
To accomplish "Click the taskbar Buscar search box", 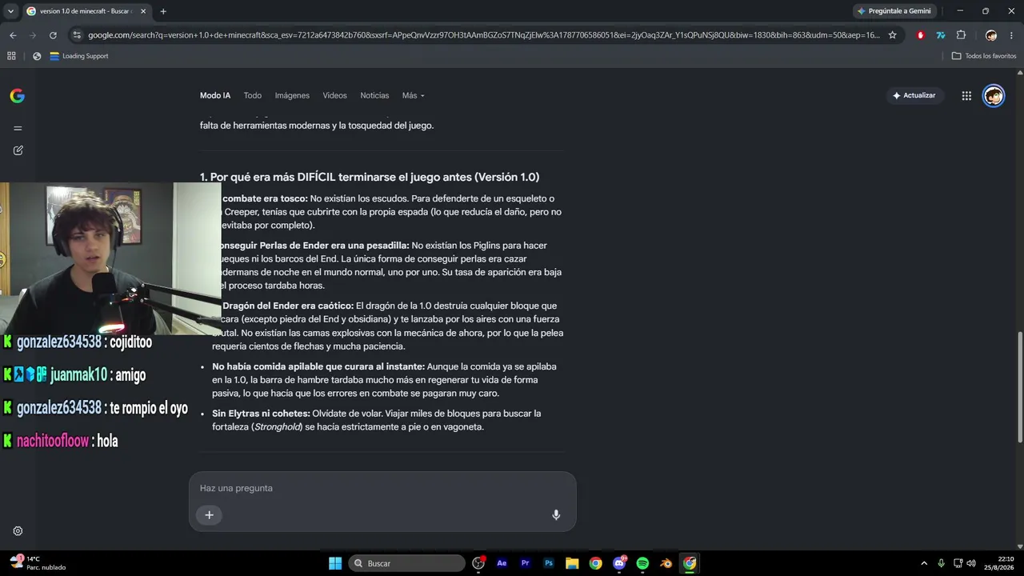I will 407,563.
